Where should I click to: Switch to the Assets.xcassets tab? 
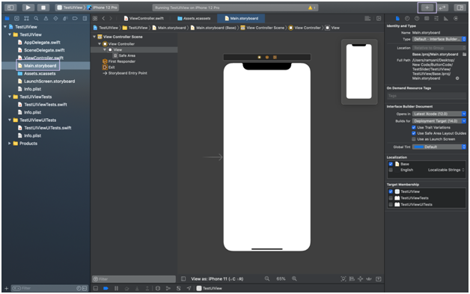click(x=194, y=19)
